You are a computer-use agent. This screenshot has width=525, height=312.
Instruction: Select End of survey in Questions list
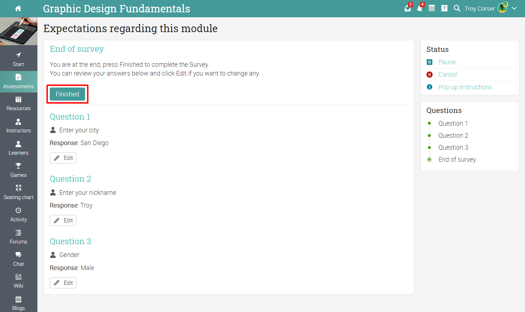pos(457,160)
